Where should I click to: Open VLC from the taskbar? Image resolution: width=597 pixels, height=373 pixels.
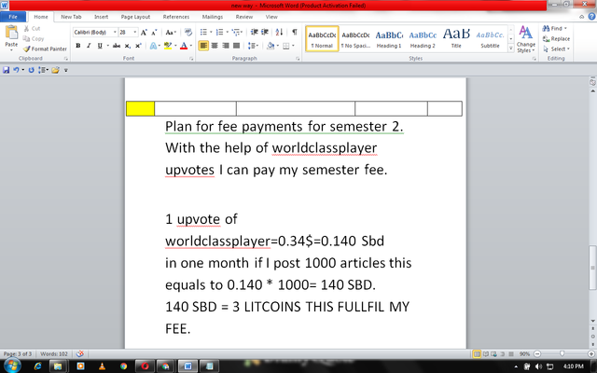pyautogui.click(x=102, y=366)
